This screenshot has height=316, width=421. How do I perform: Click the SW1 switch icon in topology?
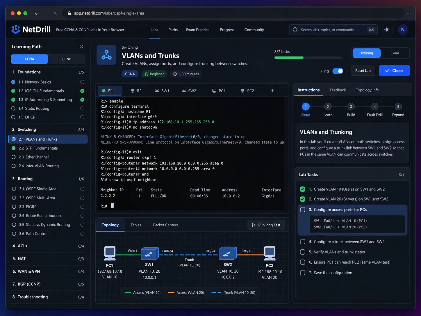click(149, 253)
